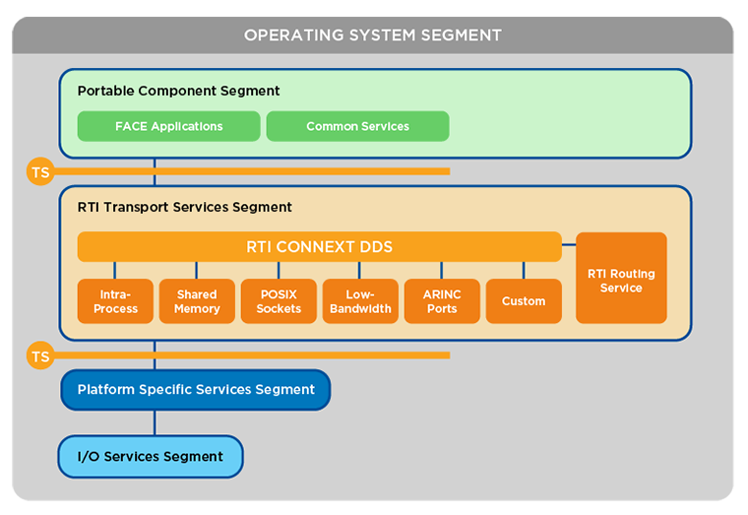This screenshot has height=515, width=748.
Task: Click the Portable Component Segment title
Action: tap(178, 91)
